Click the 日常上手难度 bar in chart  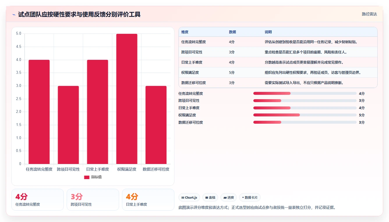click(x=98, y=112)
